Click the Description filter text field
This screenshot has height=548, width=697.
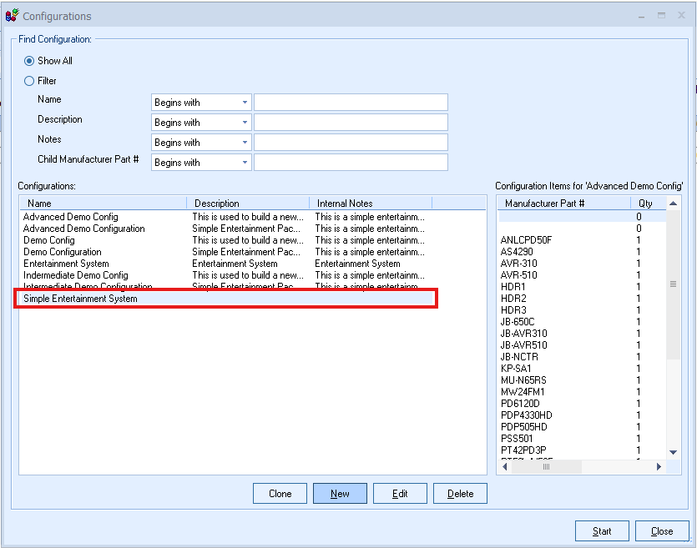click(x=351, y=123)
